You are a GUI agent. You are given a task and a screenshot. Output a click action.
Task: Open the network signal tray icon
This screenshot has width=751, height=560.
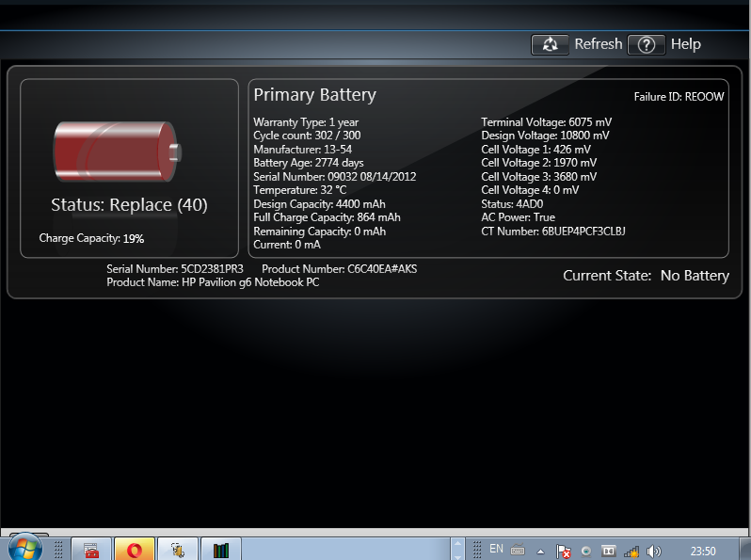[631, 552]
